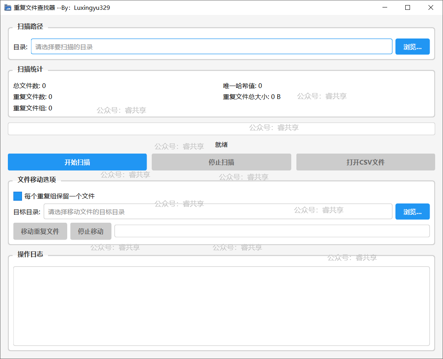Click the 就绪 status text

221,145
